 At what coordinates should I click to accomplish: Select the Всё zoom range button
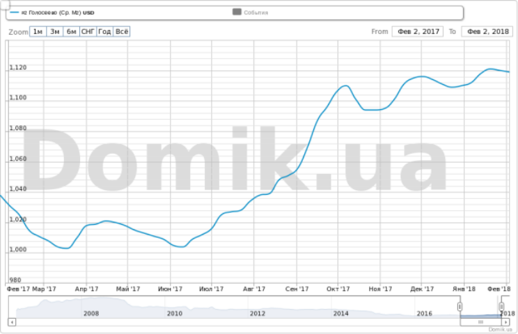tap(122, 32)
